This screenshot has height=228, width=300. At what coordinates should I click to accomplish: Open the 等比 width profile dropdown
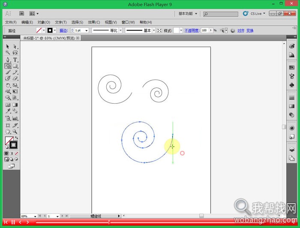[120, 30]
